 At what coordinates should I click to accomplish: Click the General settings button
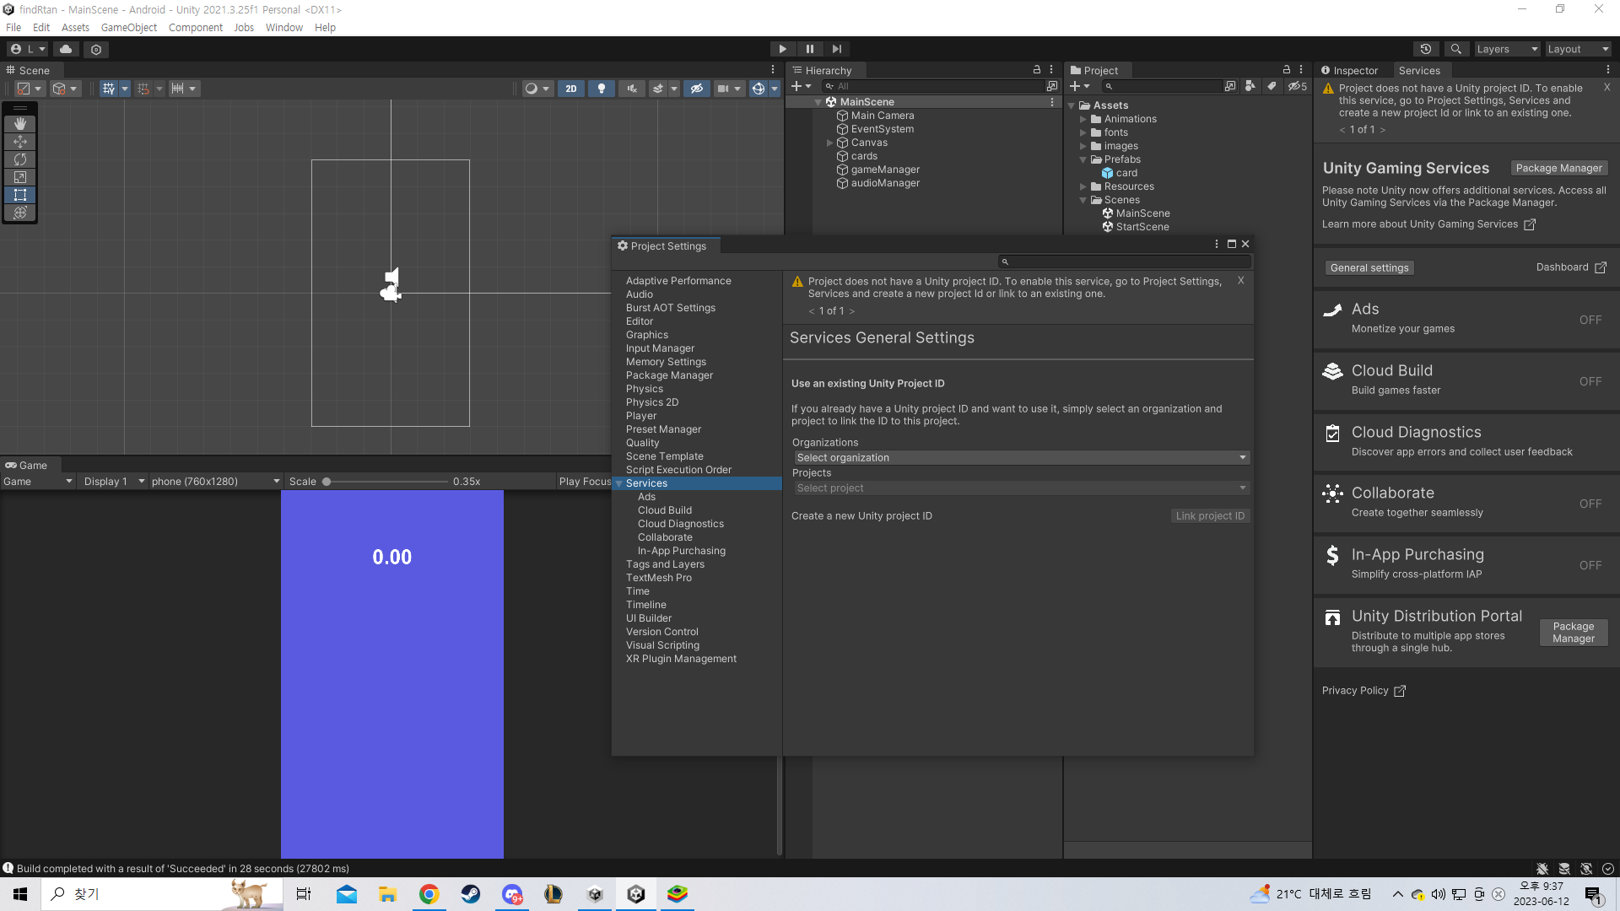coord(1369,268)
